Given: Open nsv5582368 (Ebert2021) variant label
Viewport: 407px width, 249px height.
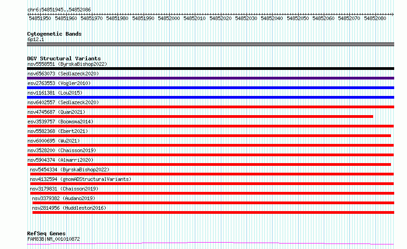Looking at the screenshot, I should pos(58,131).
